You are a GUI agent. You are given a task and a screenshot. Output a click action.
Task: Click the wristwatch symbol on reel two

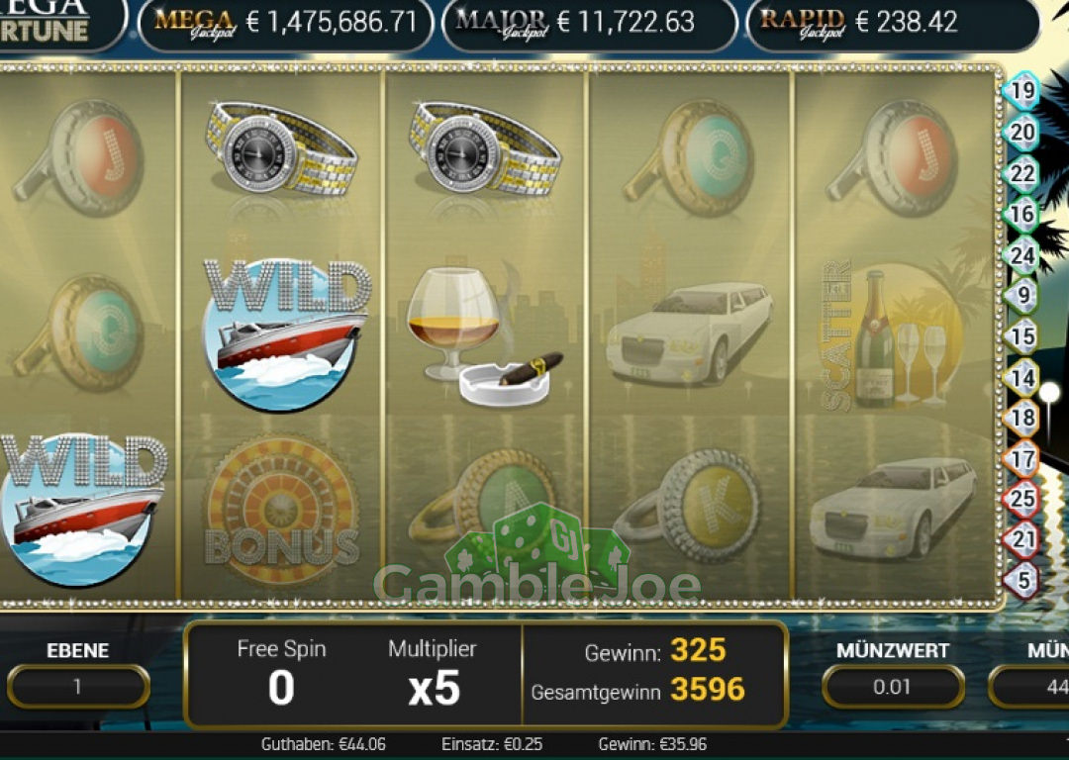(x=281, y=149)
